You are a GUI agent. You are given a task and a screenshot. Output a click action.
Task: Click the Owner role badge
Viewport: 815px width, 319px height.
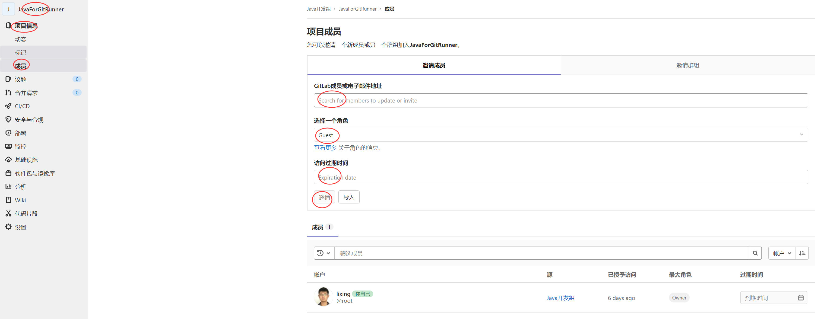[679, 298]
